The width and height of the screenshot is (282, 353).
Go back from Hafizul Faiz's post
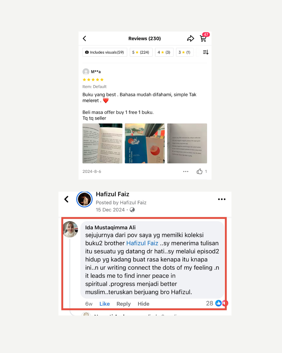pos(67,199)
